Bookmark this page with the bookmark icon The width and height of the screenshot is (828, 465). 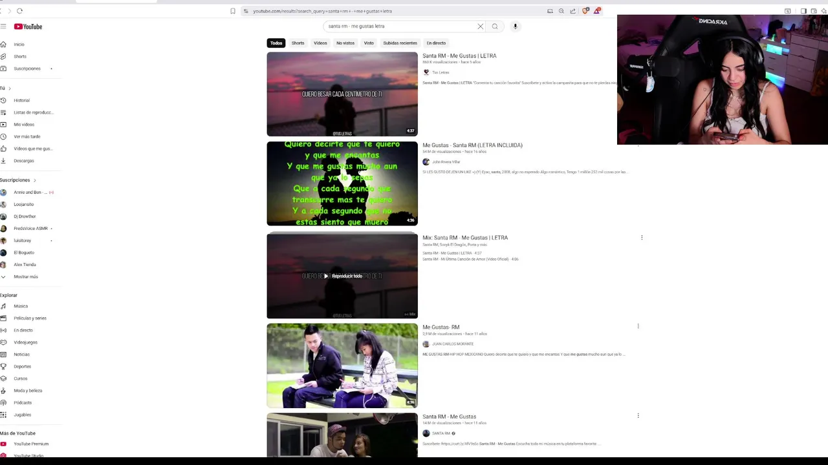pos(233,11)
